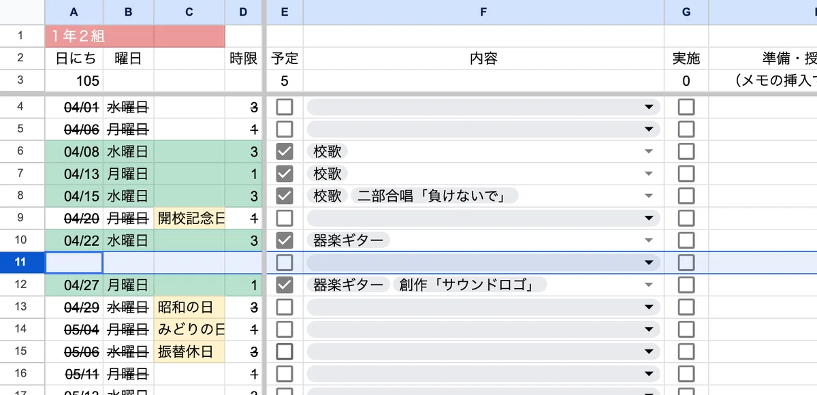Viewport: 817px width, 395px height.
Task: Click the 日にち header cell
Action: tap(74, 59)
